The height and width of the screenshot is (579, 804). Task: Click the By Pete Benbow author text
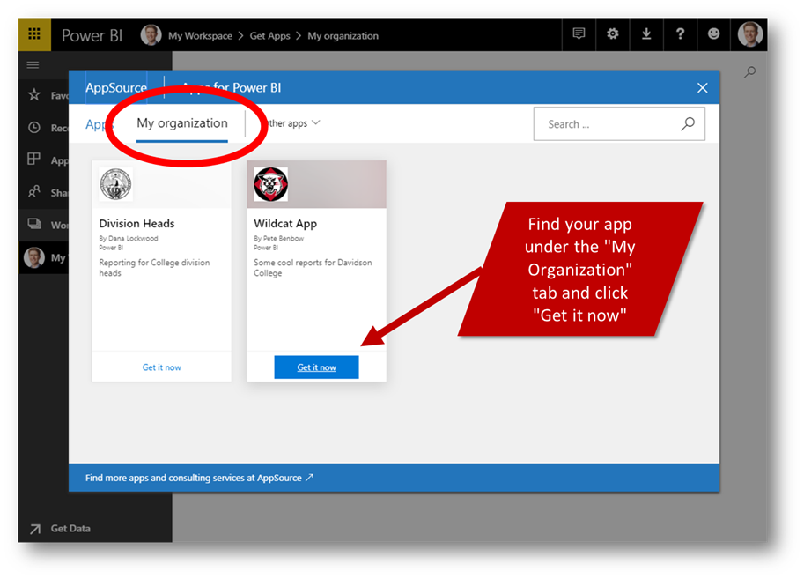278,238
